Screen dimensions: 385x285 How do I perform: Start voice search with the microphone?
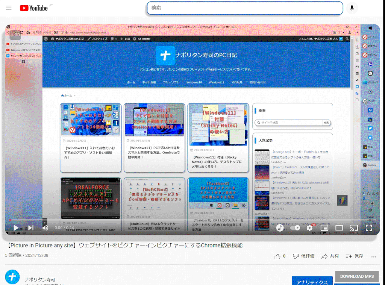pos(352,8)
